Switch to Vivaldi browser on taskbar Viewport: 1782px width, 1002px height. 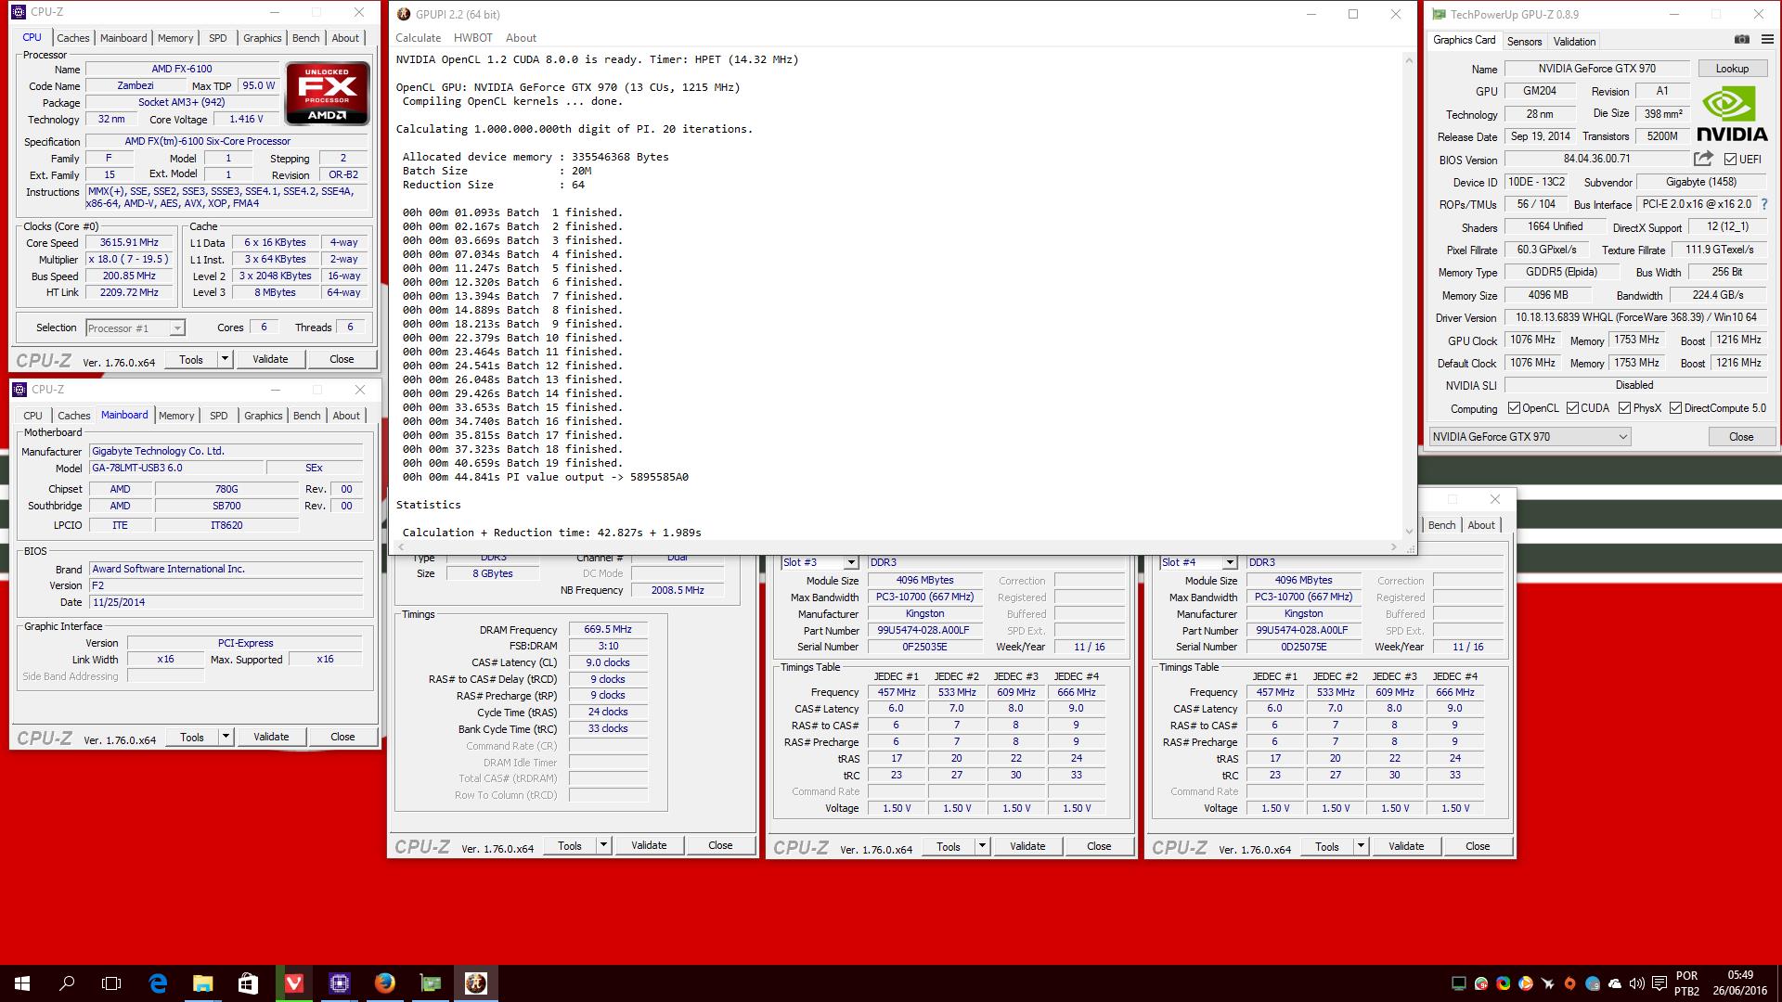(x=293, y=983)
